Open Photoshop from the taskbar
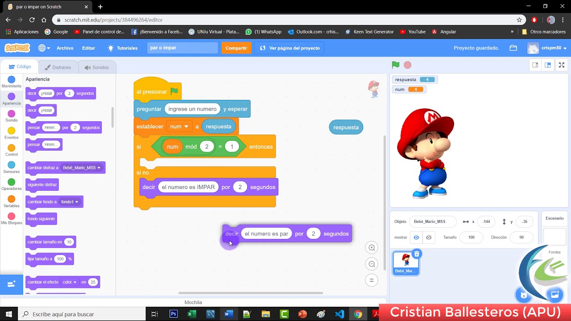571x321 pixels. (173, 314)
